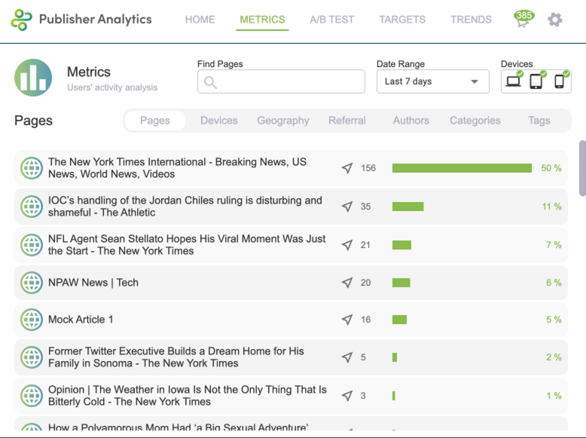Switch to the Authors tab

coord(411,121)
